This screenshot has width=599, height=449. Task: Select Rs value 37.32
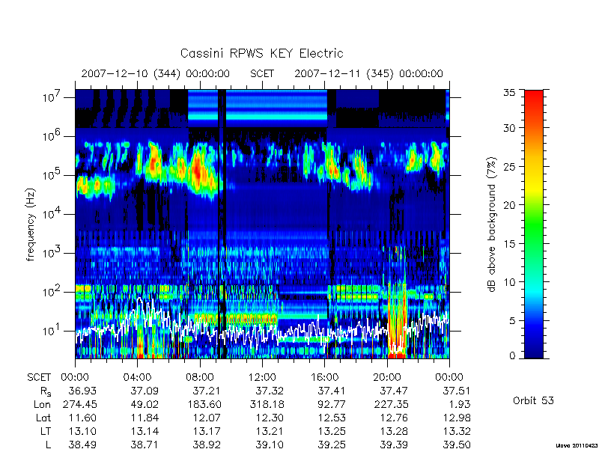(x=269, y=391)
